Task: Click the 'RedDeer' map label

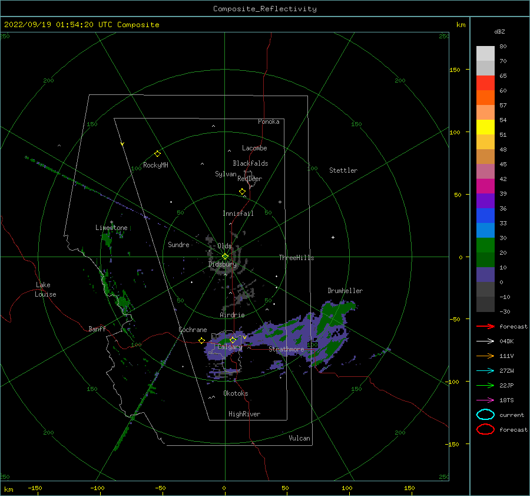Action: 250,179
